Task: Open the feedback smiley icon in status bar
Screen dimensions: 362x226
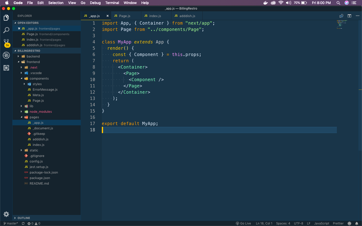Action: click(349, 223)
